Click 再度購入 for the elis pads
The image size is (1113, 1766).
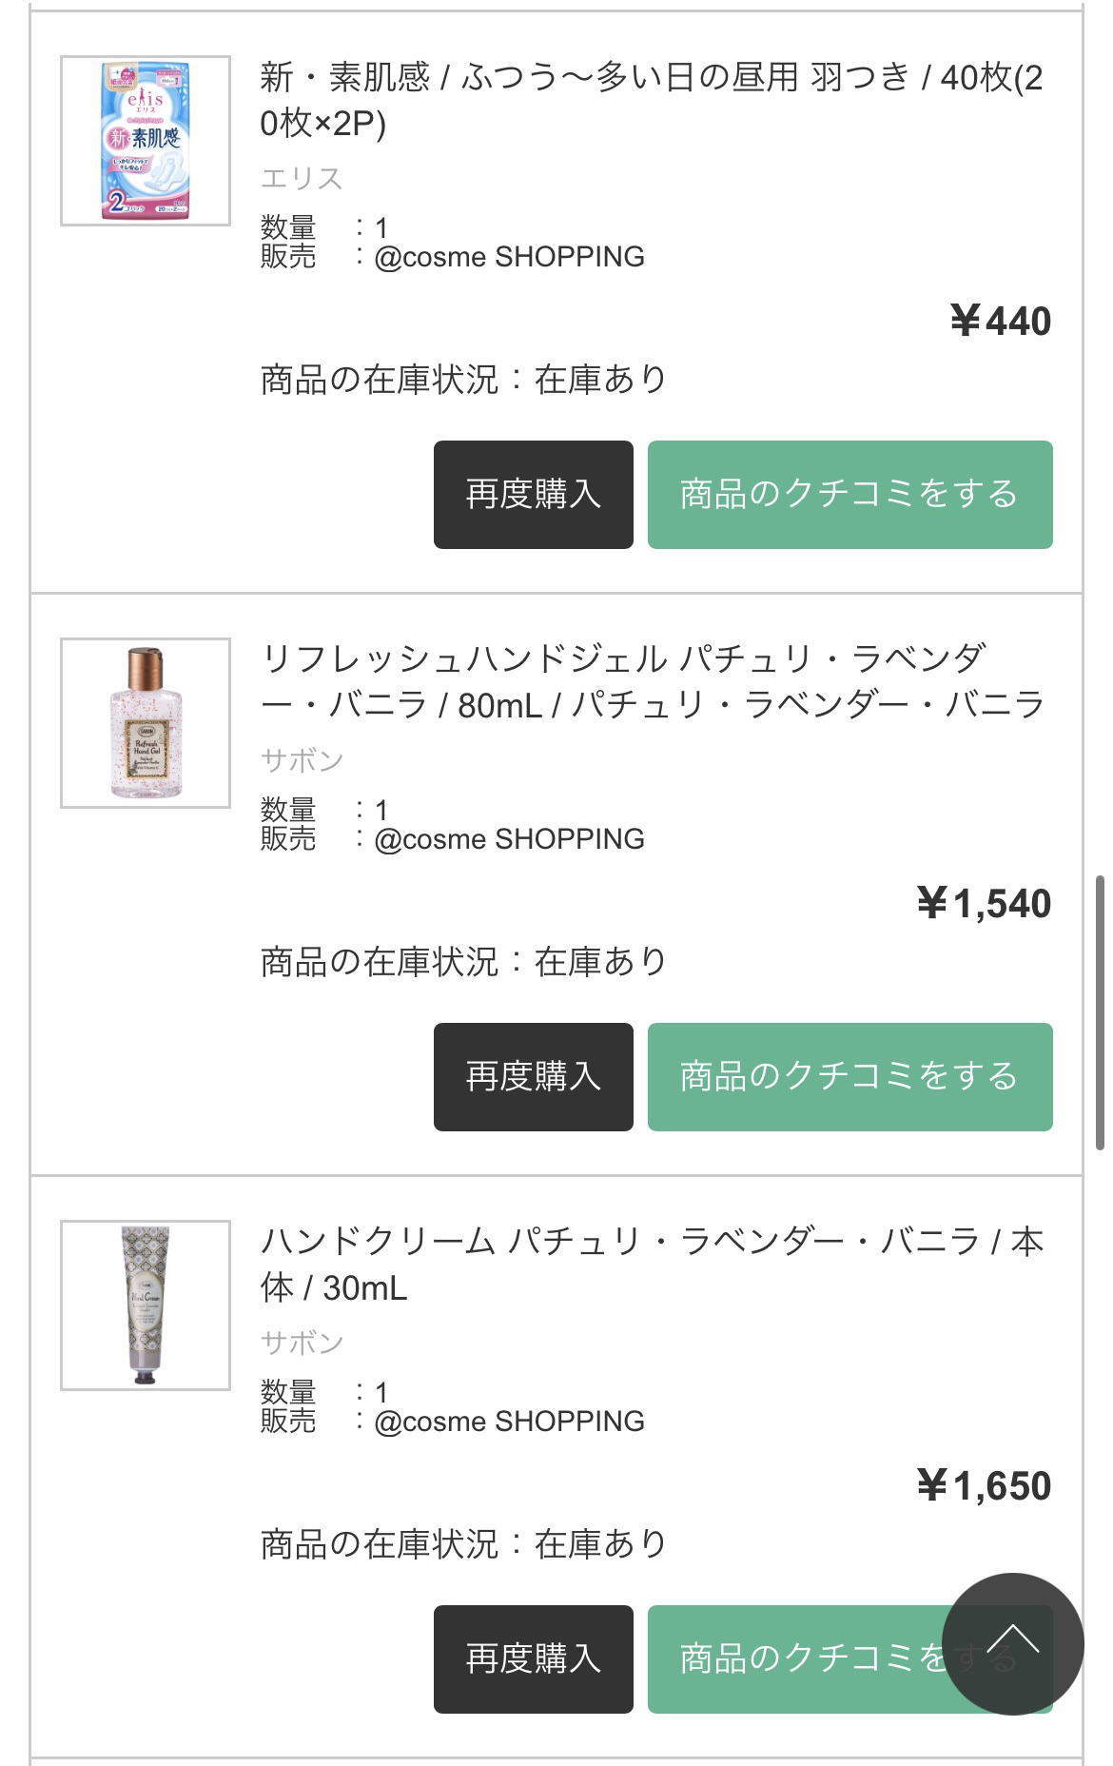coord(533,494)
